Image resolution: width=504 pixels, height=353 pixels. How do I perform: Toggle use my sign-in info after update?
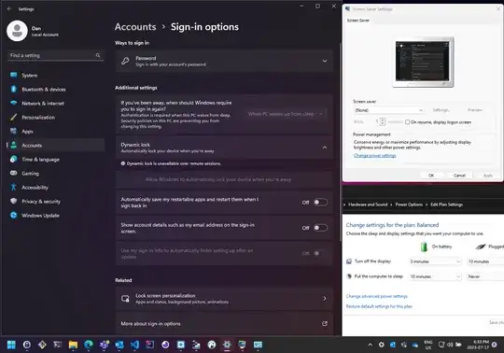pos(320,253)
